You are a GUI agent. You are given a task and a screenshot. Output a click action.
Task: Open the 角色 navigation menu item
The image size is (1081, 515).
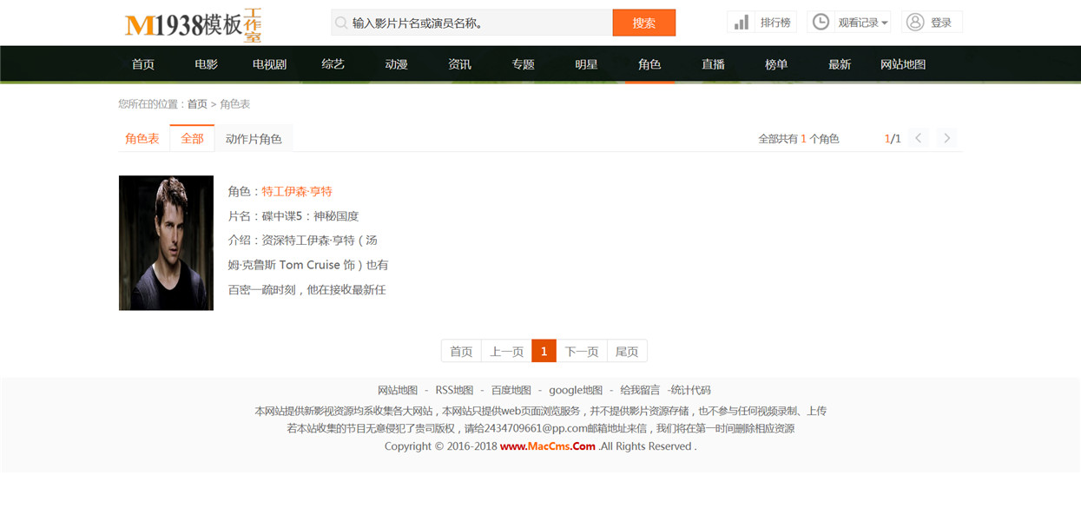[x=649, y=64]
